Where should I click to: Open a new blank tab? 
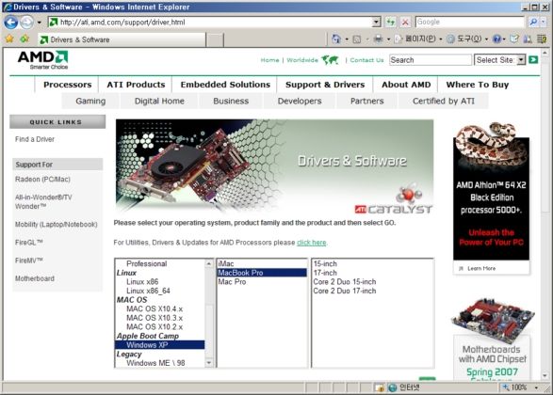coord(215,40)
